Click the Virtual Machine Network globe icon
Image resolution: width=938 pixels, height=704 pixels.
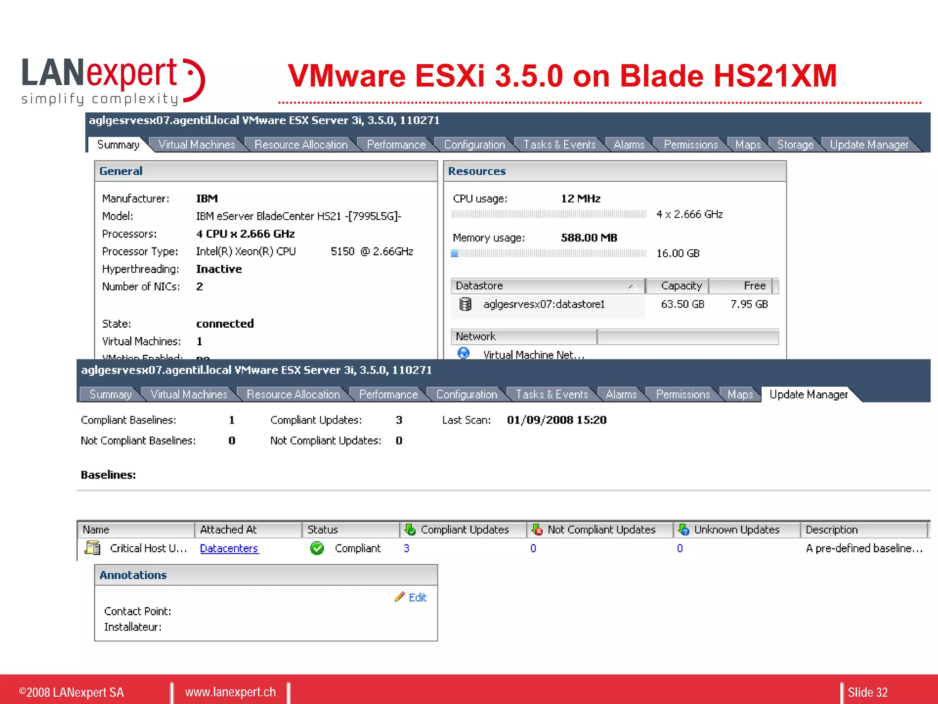464,353
